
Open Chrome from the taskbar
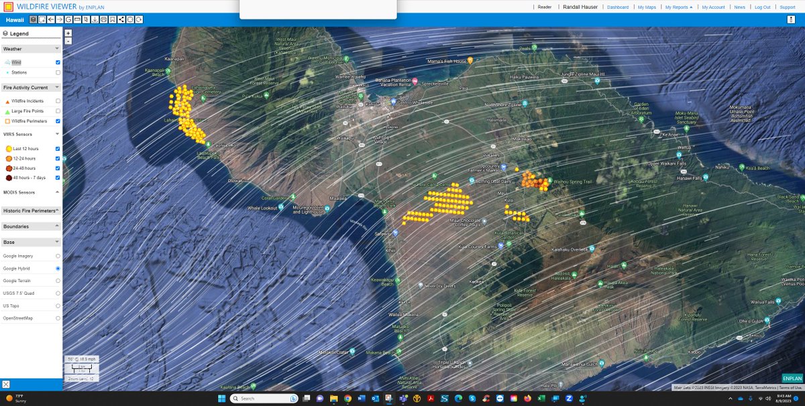(347, 399)
